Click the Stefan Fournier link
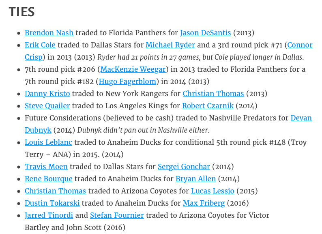This screenshot has height=234, width=322. click(117, 215)
